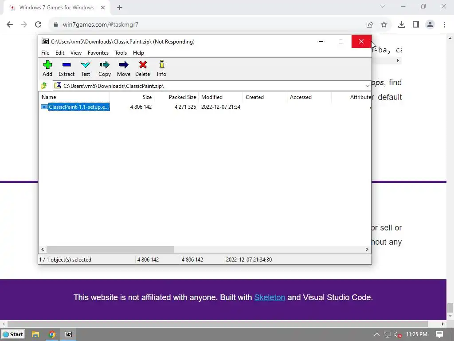Viewport: 454px width, 341px height.
Task: Open the Tools menu
Action: coord(121,53)
